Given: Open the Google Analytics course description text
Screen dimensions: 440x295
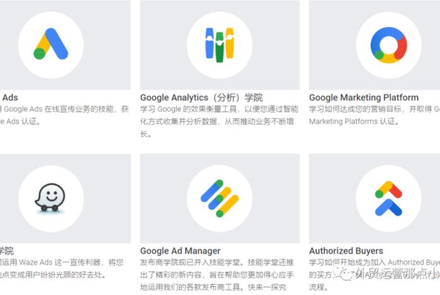Looking at the screenshot, I should [x=219, y=121].
